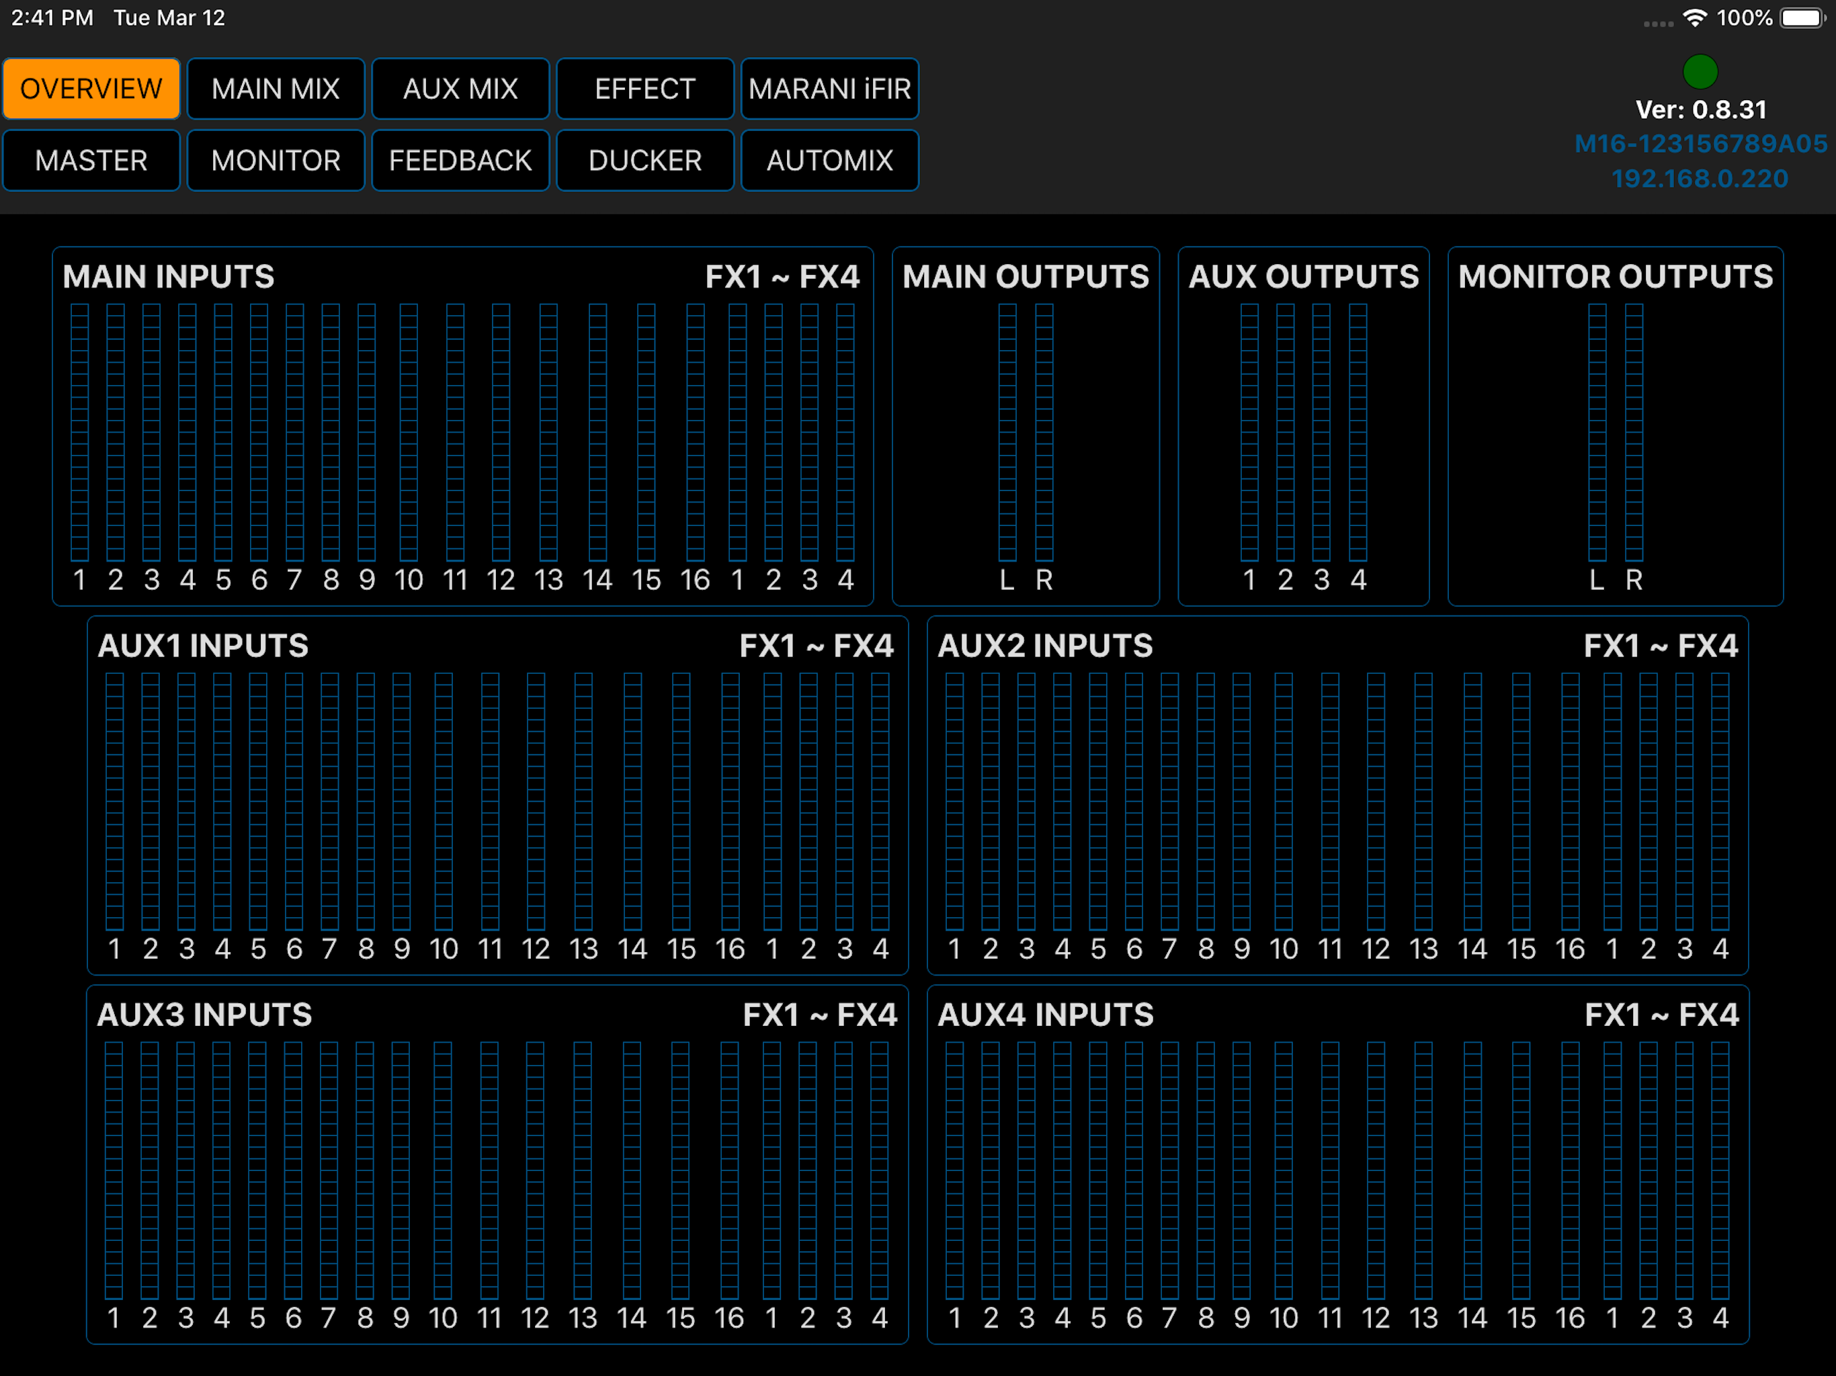Viewport: 1836px width, 1376px height.
Task: Open the AUTOMIX page
Action: tap(829, 160)
